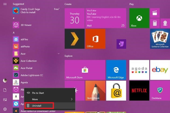Launch Adobe Lightroom CC
Screen dimensions: 170x113
tap(36, 75)
